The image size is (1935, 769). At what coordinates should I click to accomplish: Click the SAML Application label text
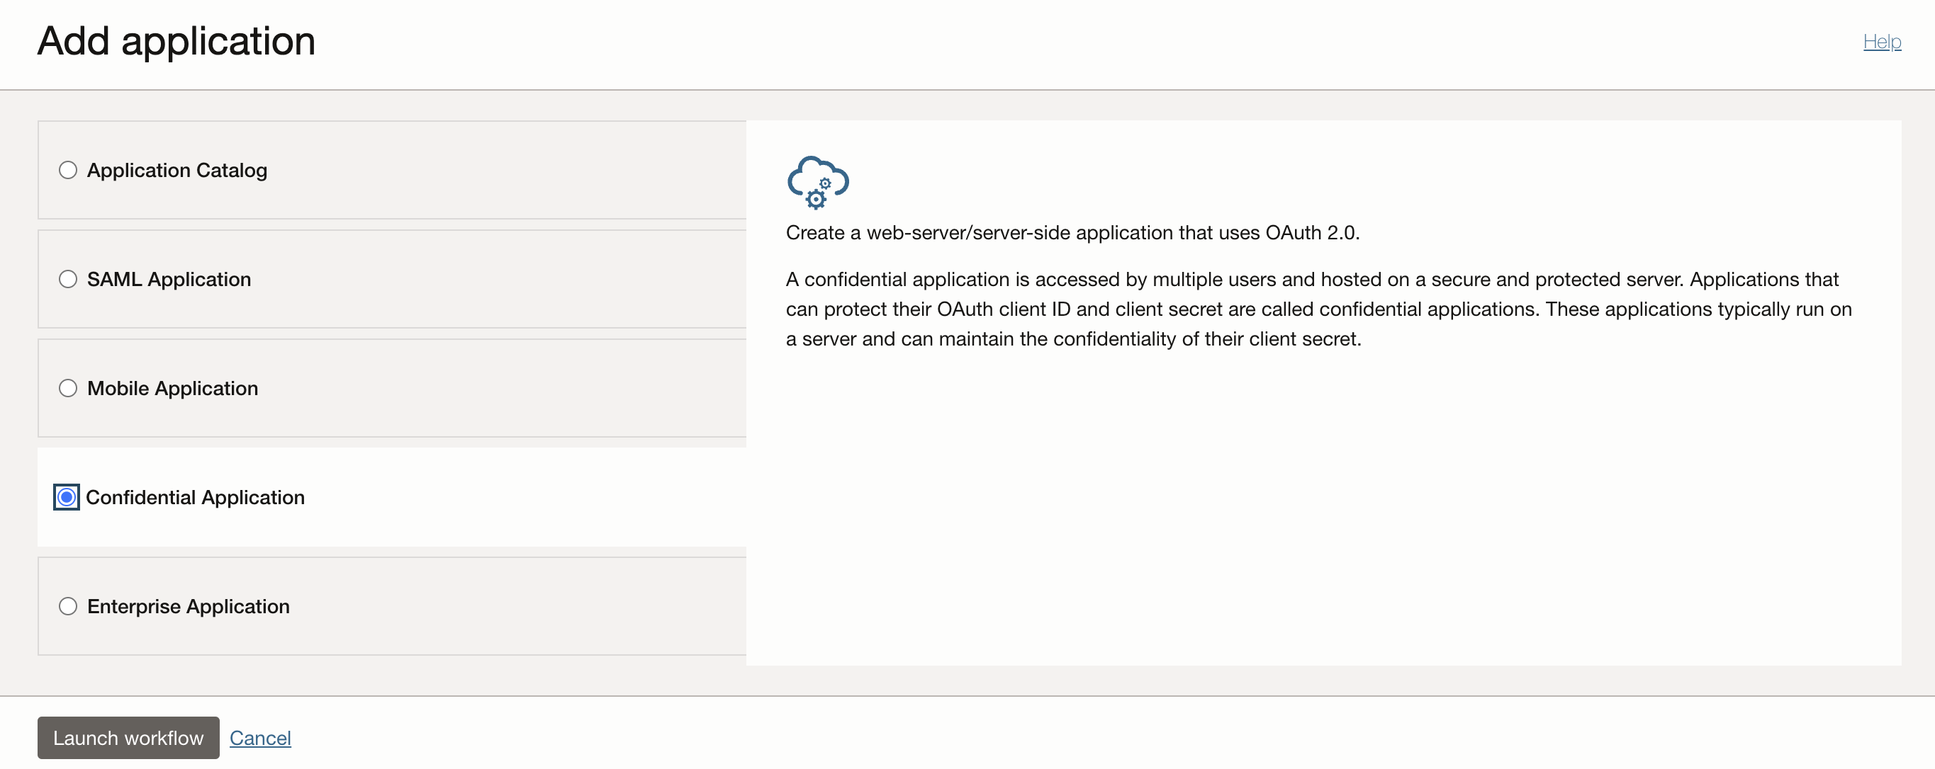(169, 279)
